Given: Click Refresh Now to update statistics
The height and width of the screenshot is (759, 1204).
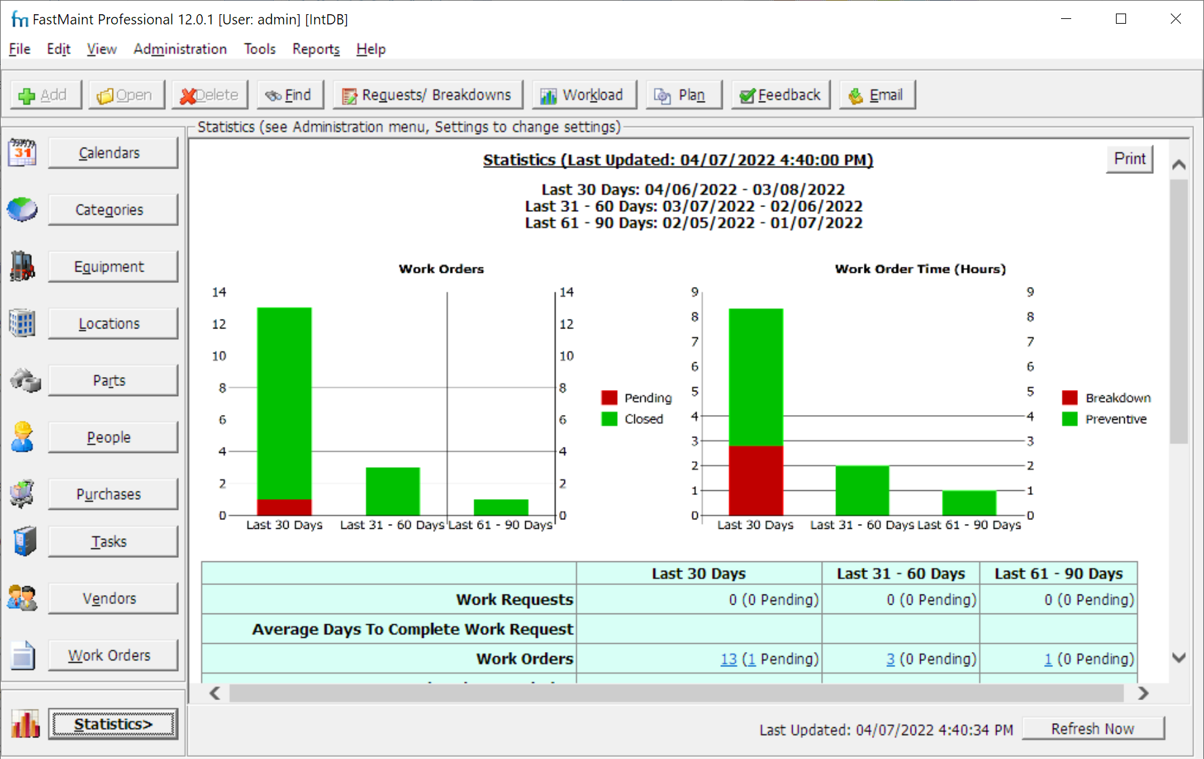Looking at the screenshot, I should click(x=1092, y=729).
